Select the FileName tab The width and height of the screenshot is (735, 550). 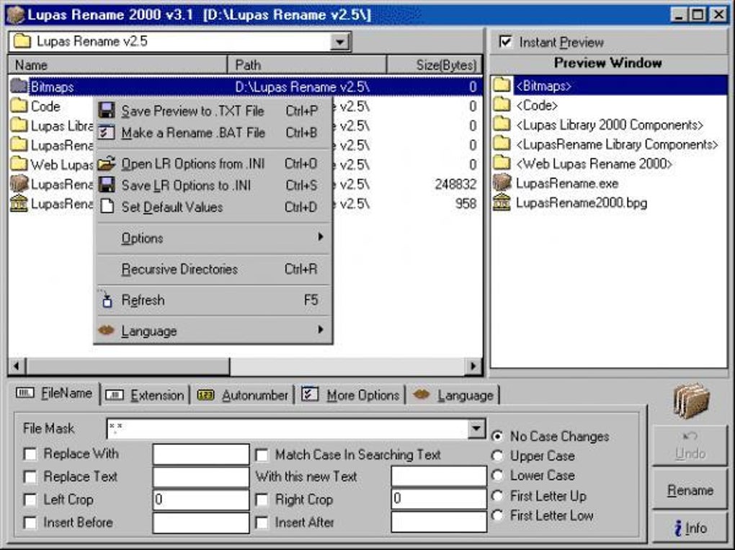click(54, 394)
